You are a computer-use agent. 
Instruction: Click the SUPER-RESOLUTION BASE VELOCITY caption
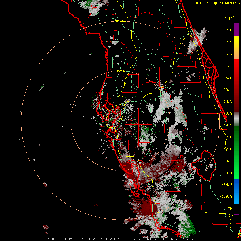click(x=122, y=239)
